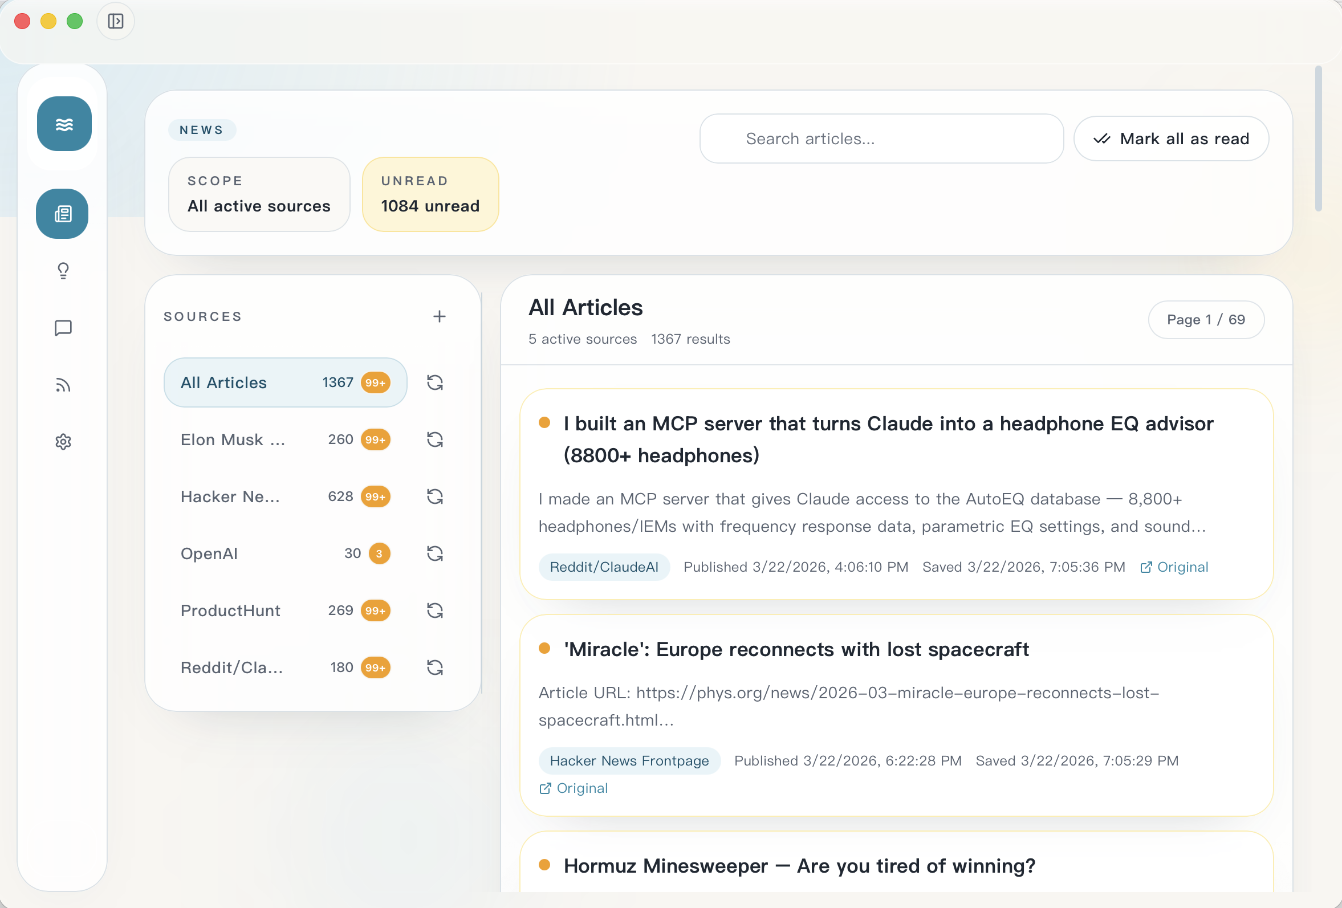This screenshot has height=908, width=1342.
Task: Toggle the sidebar panel icon in title bar
Action: (116, 21)
